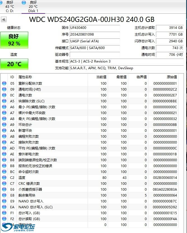Select the 最差值 column header

pyautogui.click(x=118, y=77)
